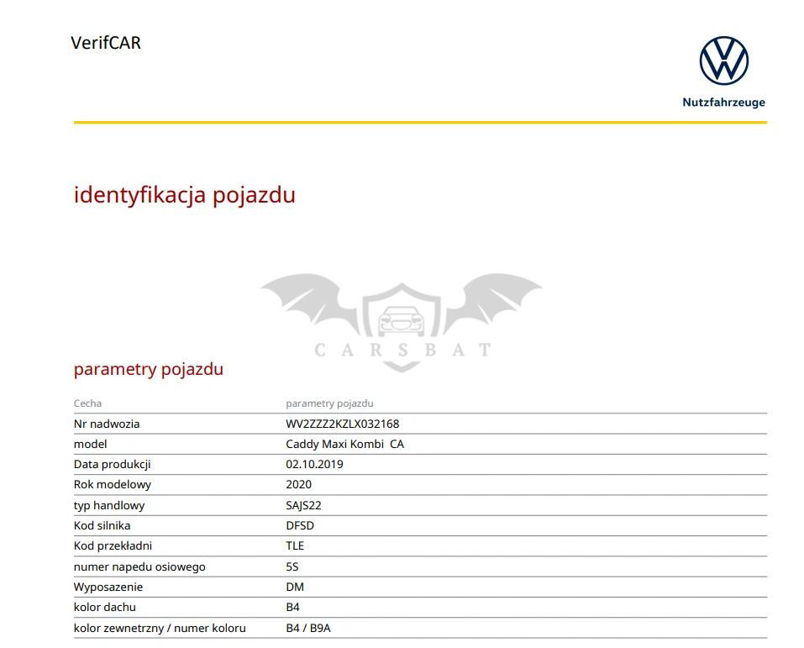Click the 'parametry pojazdu' column header
Image resolution: width=804 pixels, height=648 pixels.
tap(329, 403)
